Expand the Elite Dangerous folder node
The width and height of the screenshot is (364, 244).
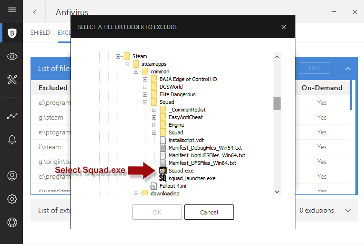click(x=145, y=94)
